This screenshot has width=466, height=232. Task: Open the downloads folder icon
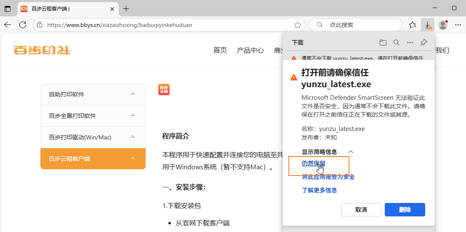(383, 43)
